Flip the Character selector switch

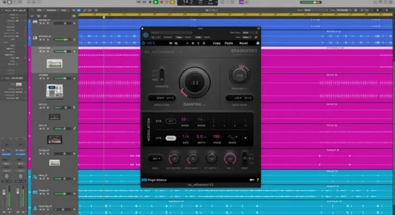pyautogui.click(x=162, y=76)
